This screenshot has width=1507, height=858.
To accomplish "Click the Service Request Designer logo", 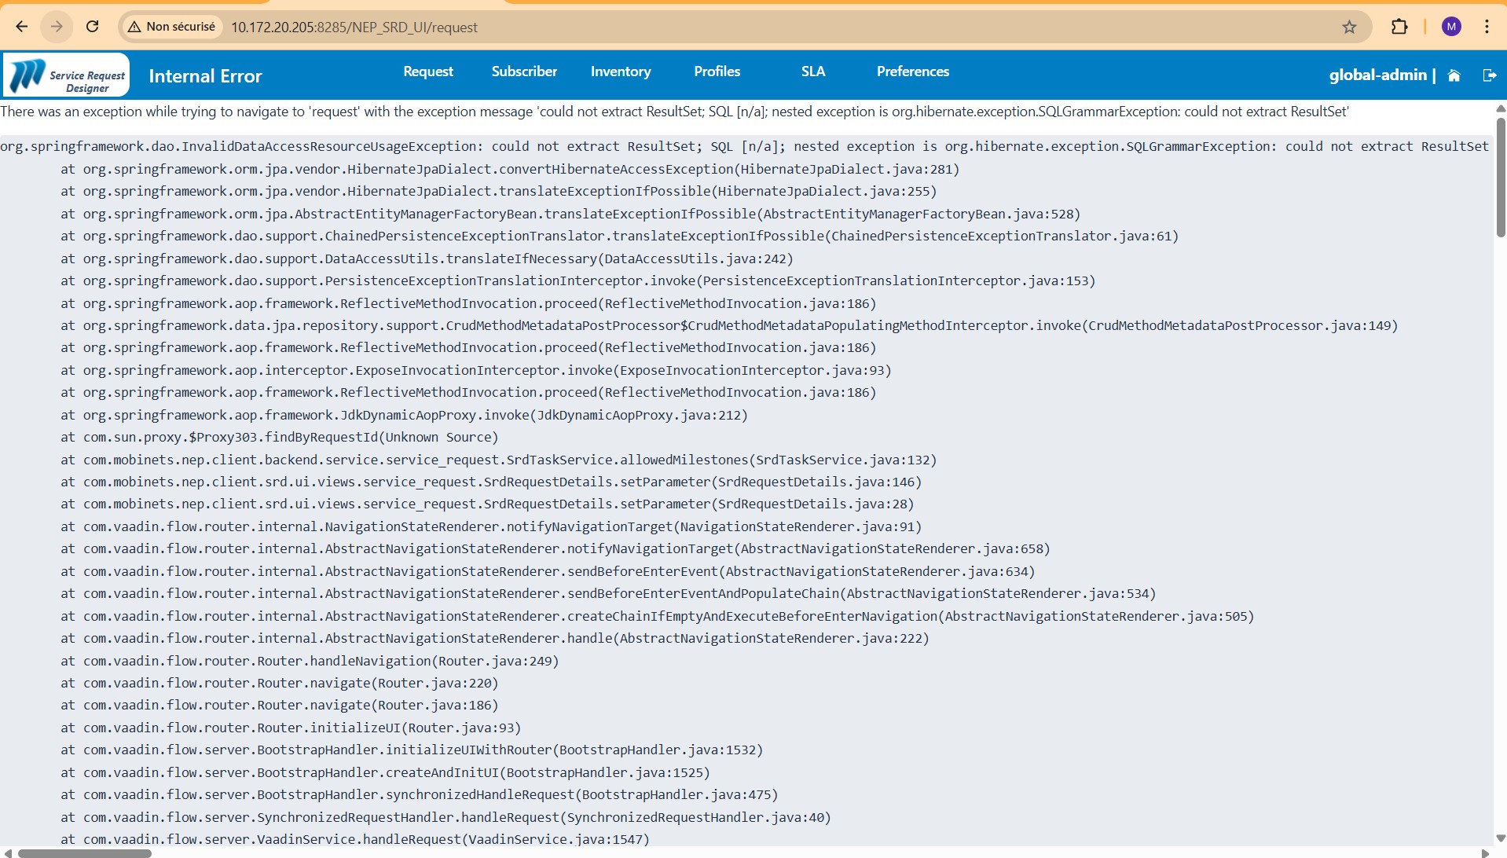I will 67,75.
